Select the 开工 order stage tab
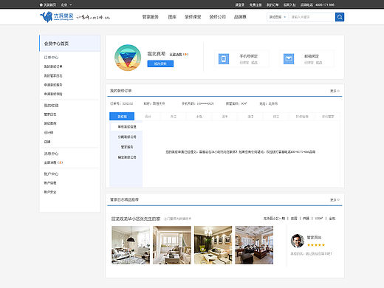384x288 pixels. pyautogui.click(x=174, y=117)
